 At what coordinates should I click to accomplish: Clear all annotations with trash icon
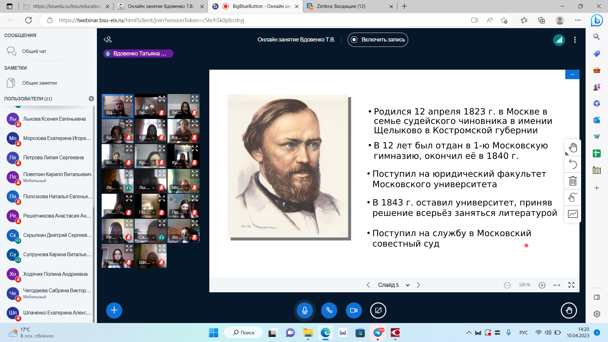(573, 181)
